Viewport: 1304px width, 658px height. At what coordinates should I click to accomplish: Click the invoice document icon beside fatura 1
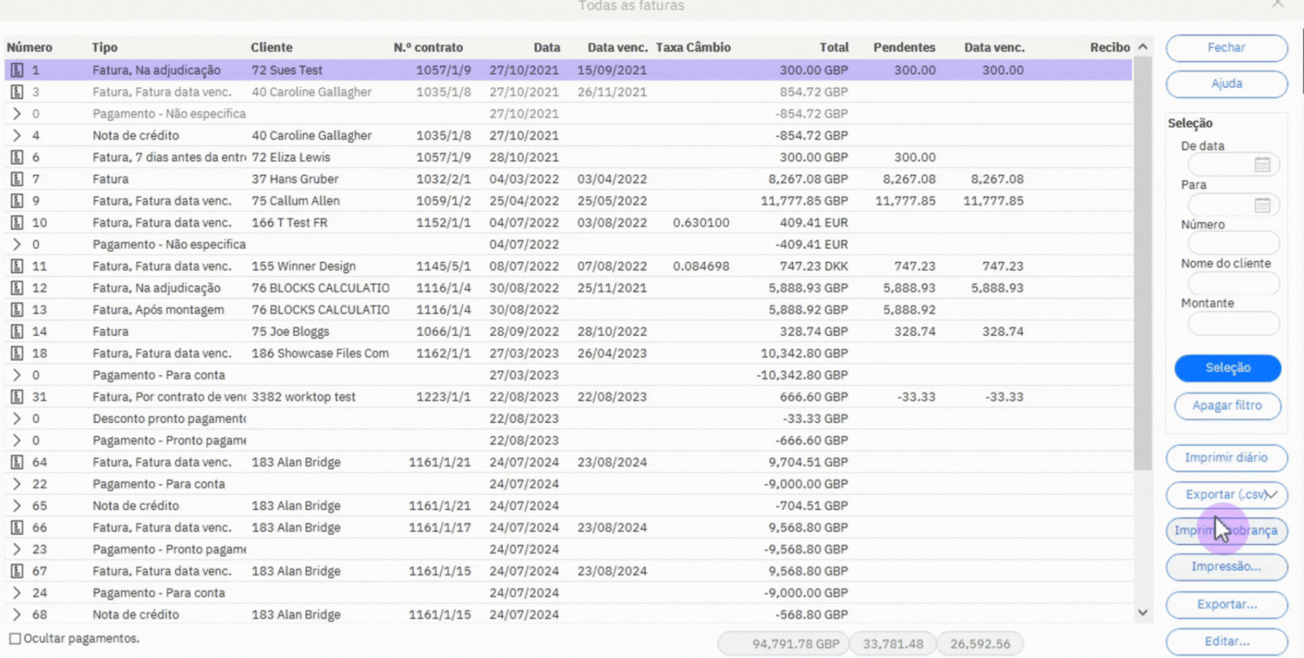[x=18, y=70]
